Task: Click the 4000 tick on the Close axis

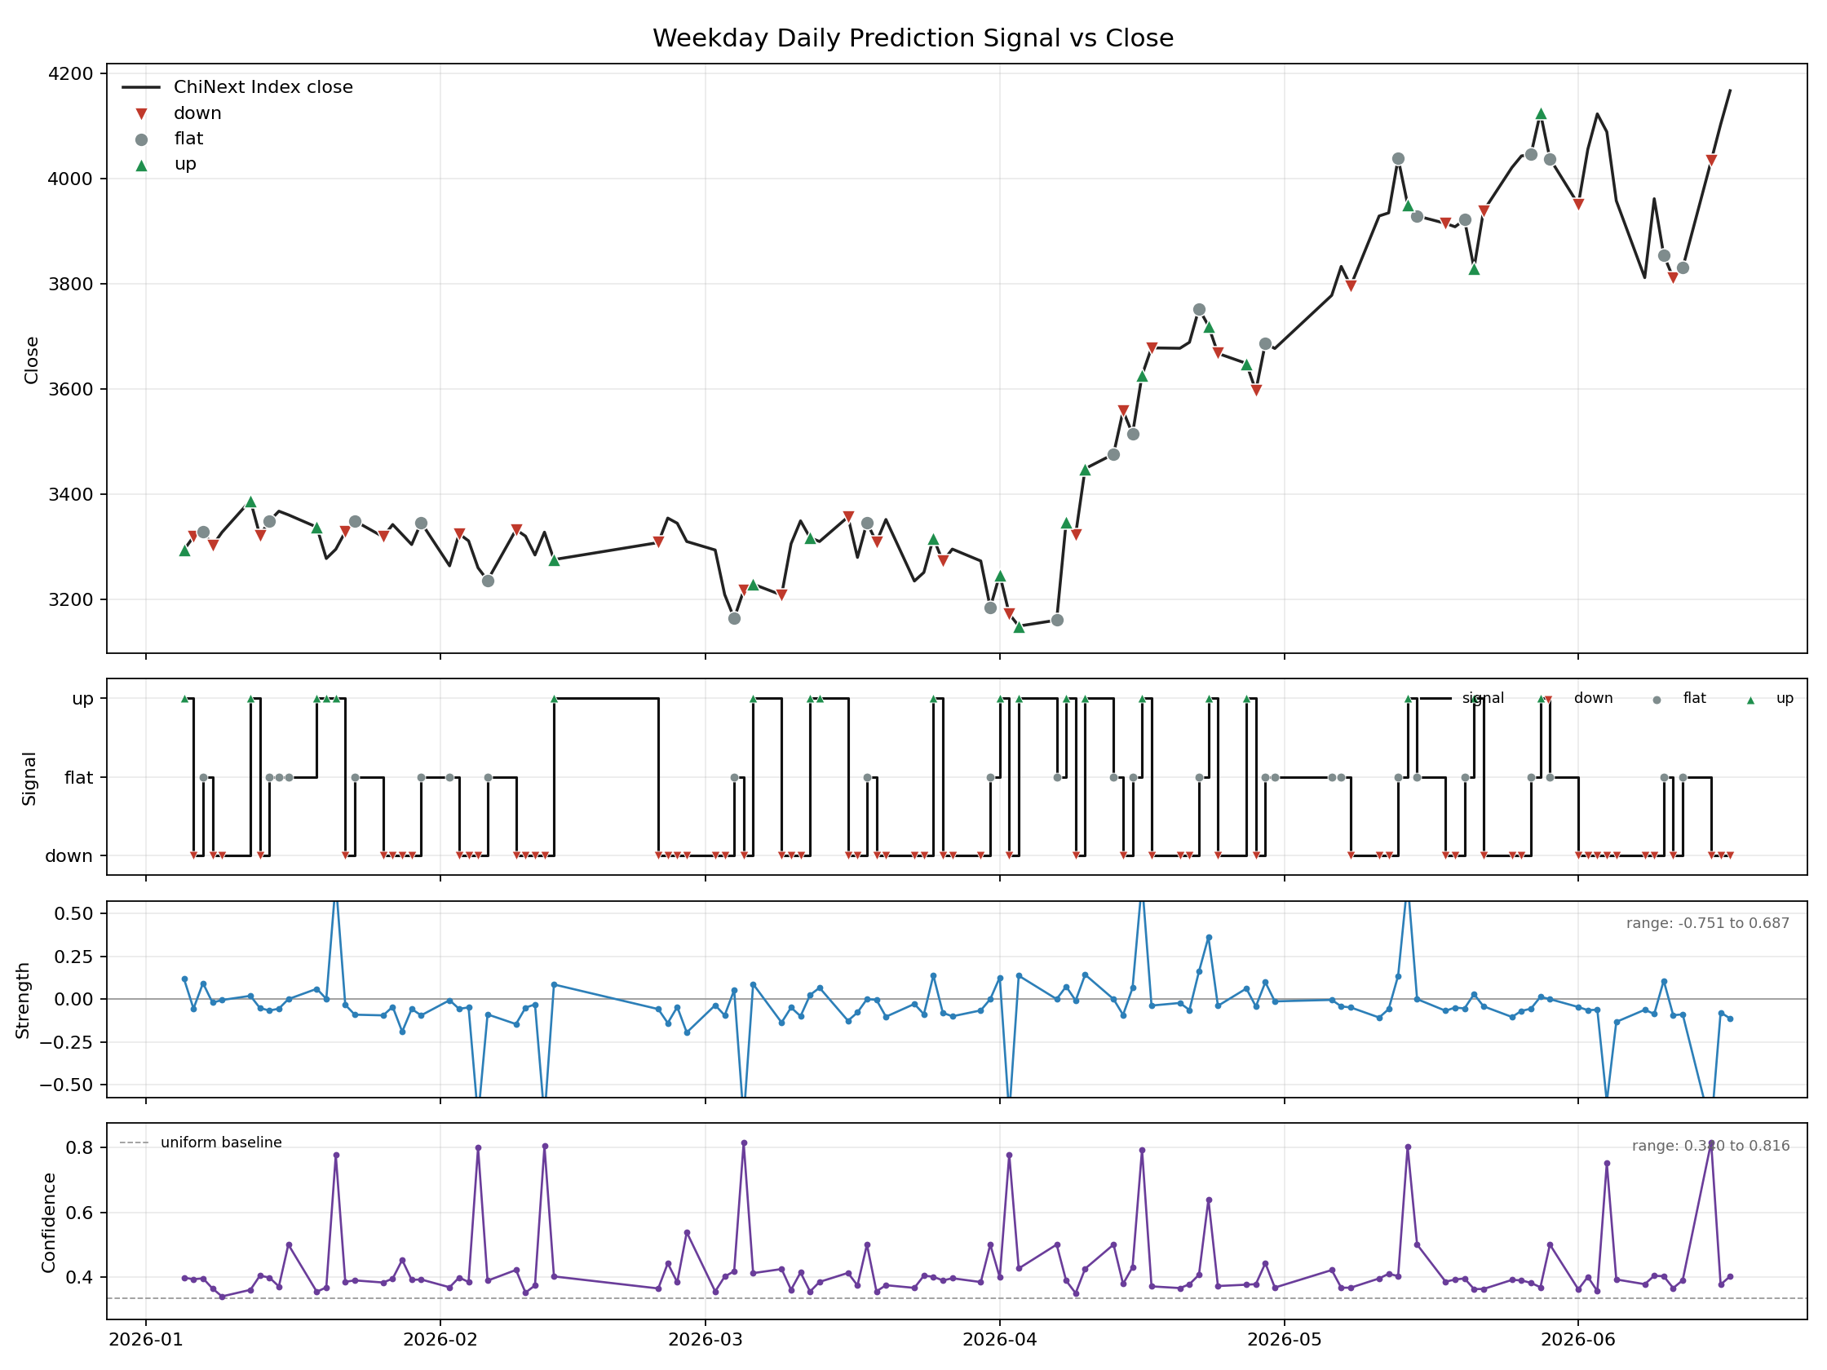Action: 71,179
